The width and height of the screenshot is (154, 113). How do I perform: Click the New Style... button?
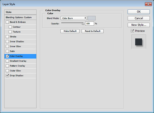[139, 25]
